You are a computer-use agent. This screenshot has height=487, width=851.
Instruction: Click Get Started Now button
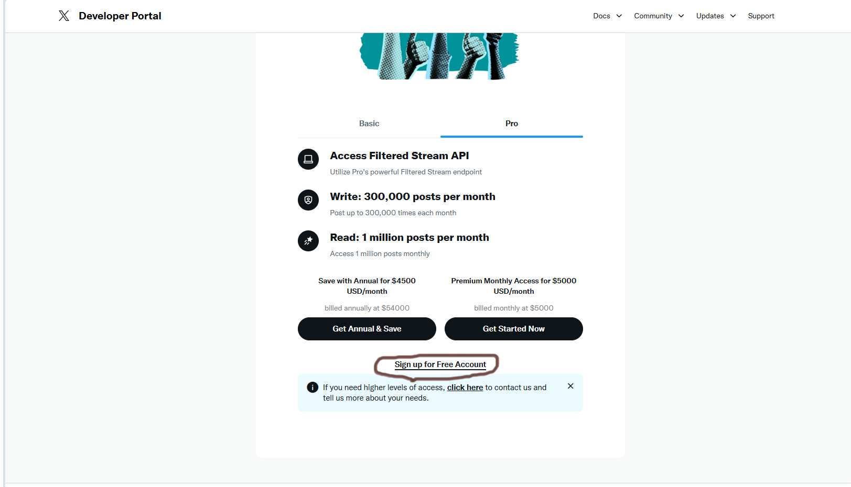point(514,329)
